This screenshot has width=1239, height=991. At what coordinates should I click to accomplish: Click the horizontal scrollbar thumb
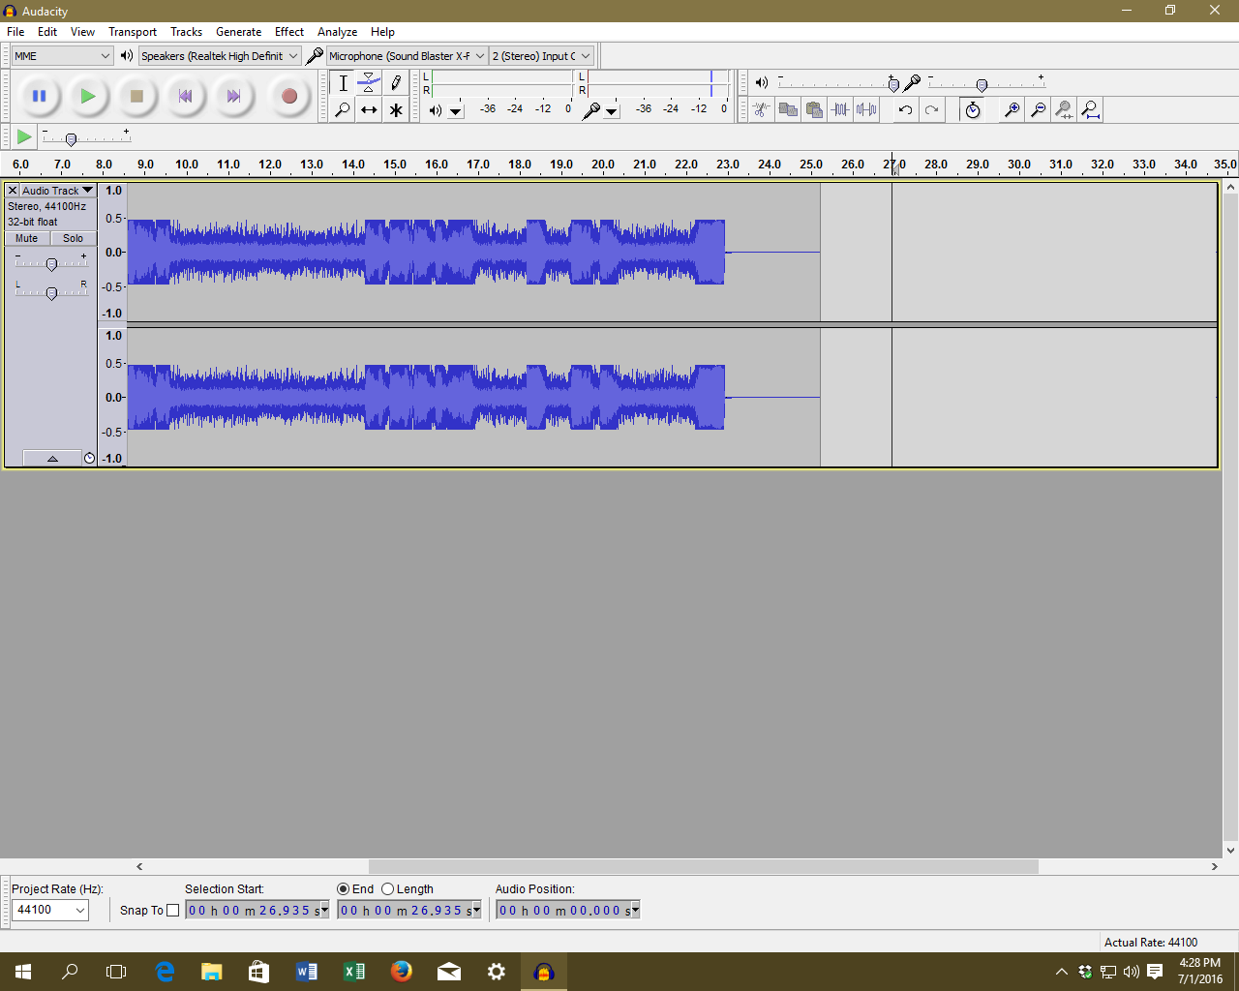tap(704, 866)
